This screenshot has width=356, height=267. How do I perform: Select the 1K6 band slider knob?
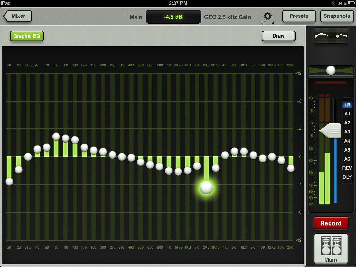(187, 170)
